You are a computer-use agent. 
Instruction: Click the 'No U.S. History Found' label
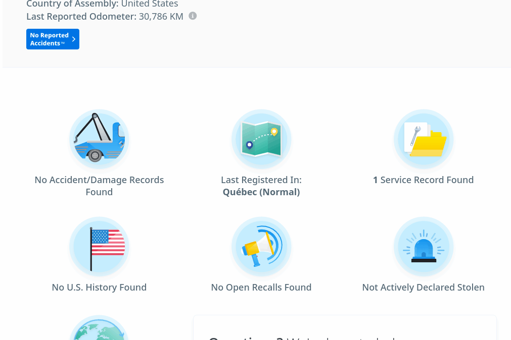point(99,288)
